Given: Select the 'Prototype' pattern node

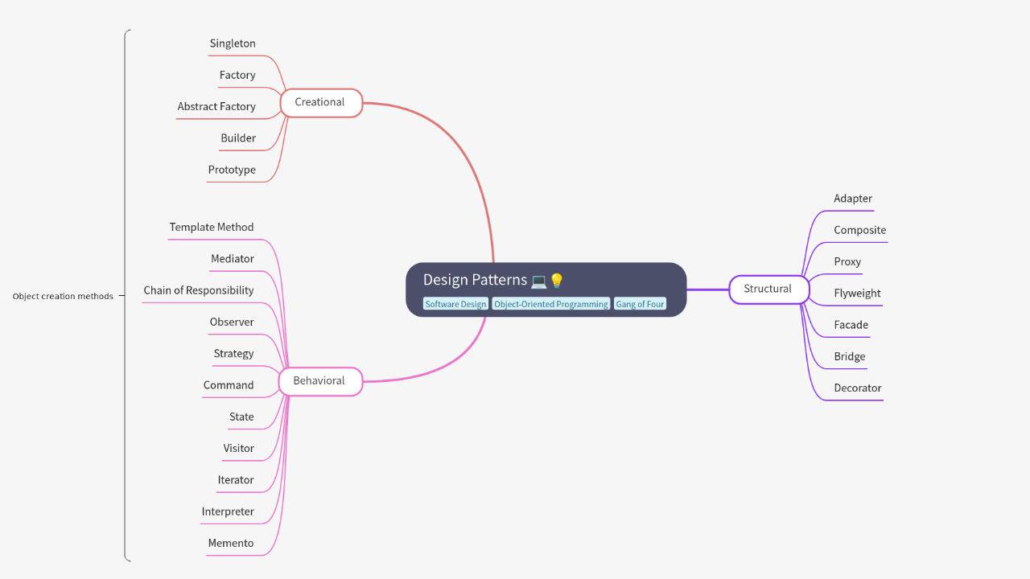Looking at the screenshot, I should pos(232,169).
